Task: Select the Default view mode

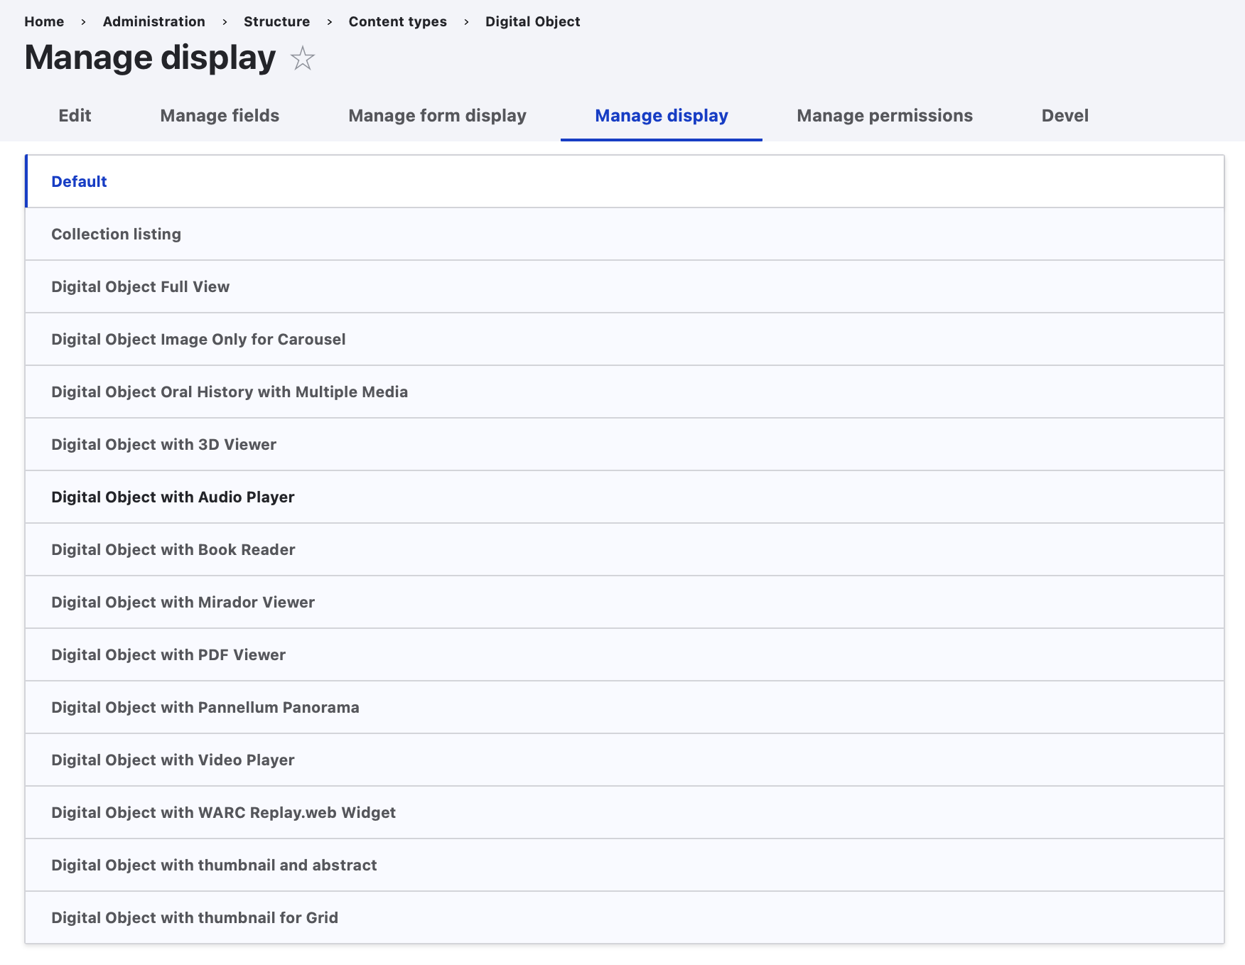Action: (x=79, y=182)
